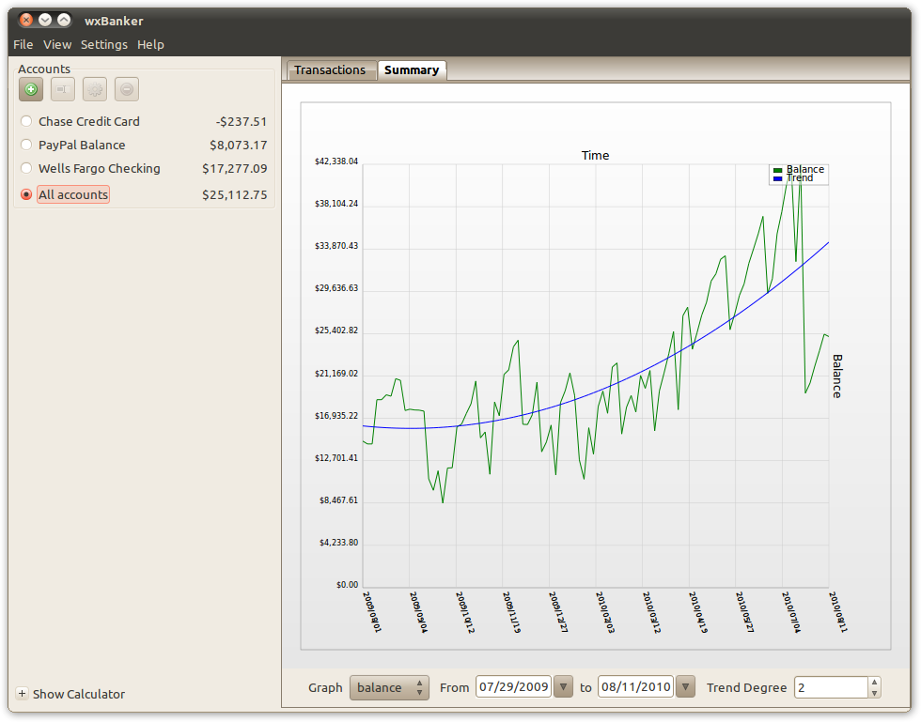Click the configure account gear icon
This screenshot has width=921, height=722.
click(x=95, y=89)
